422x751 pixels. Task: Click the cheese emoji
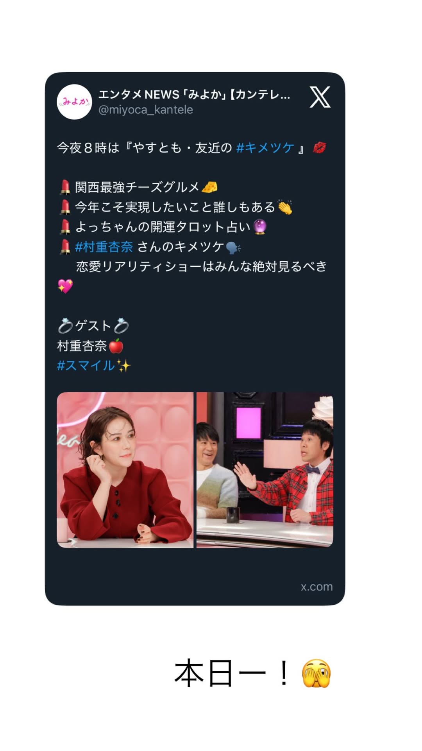209,187
